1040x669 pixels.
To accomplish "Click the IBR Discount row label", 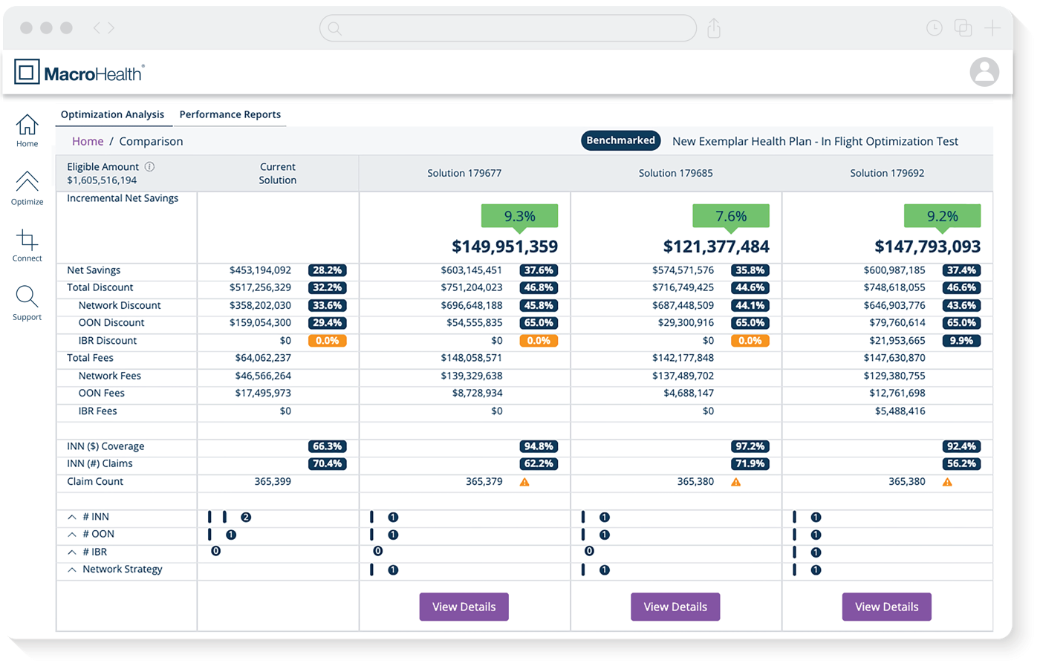I will click(x=108, y=341).
